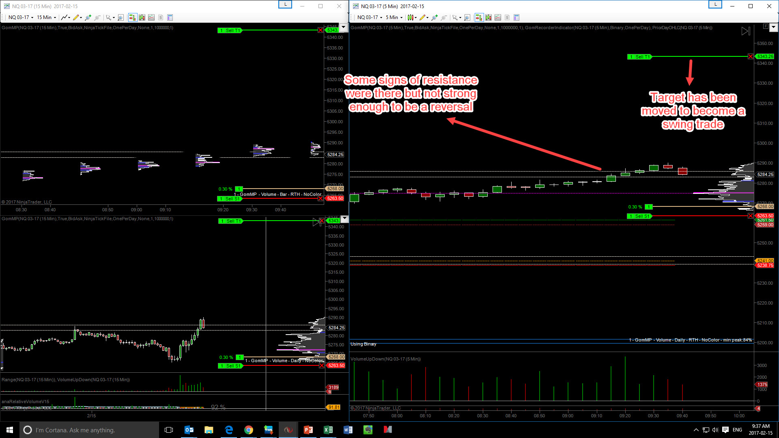Open Strategies icon in 5 Min toolbar
Screen dimensions: 779x438
[x=507, y=17]
